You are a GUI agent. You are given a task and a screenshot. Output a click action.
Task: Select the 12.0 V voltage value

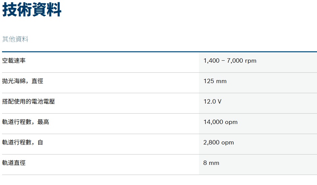pyautogui.click(x=212, y=102)
